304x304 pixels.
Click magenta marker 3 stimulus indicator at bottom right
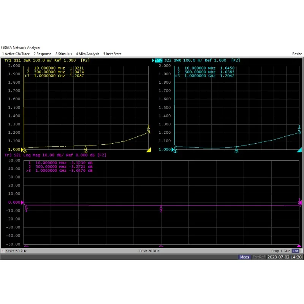(299, 246)
